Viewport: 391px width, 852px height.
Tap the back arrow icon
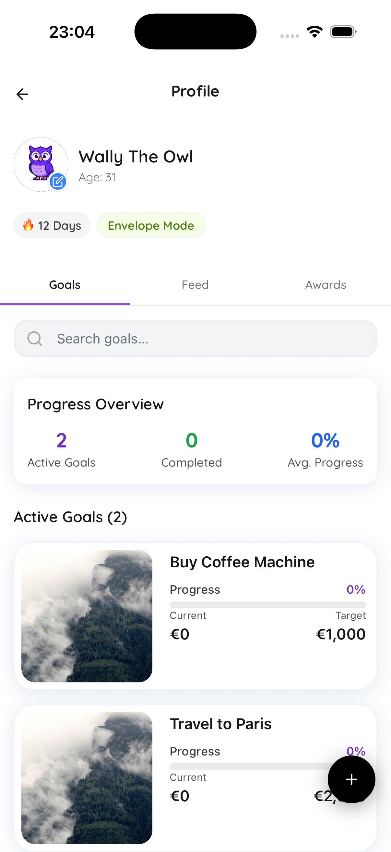tap(22, 94)
